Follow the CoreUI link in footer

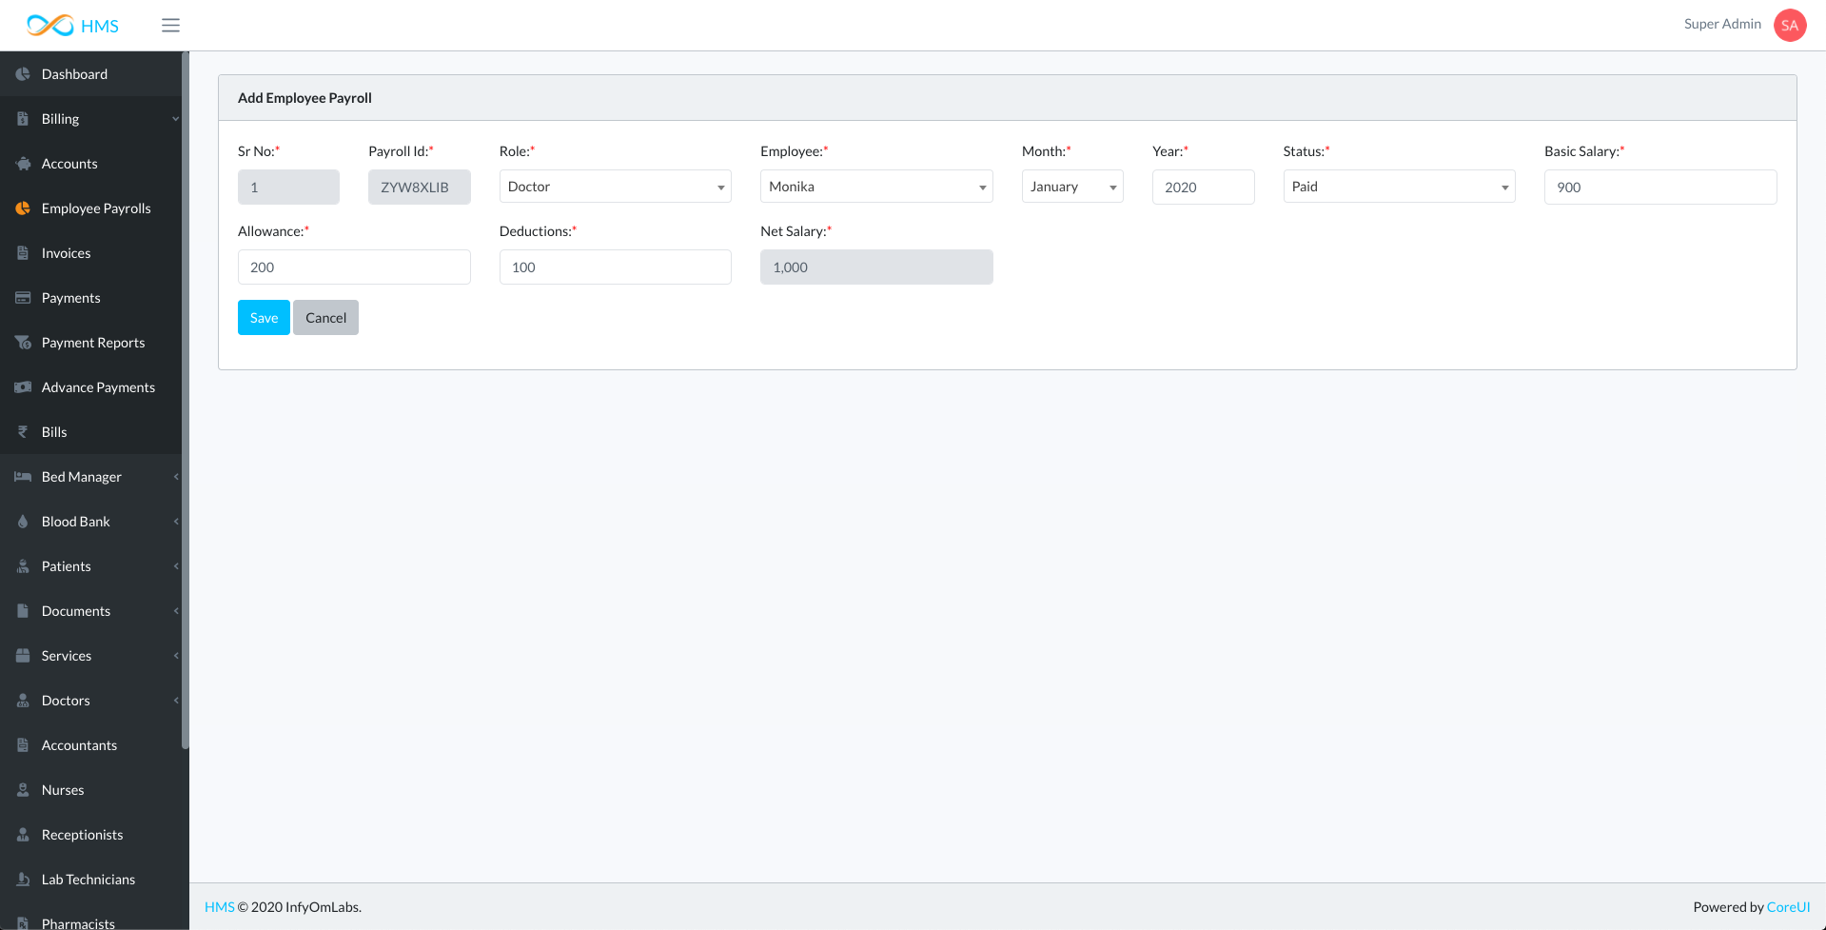[1788, 907]
